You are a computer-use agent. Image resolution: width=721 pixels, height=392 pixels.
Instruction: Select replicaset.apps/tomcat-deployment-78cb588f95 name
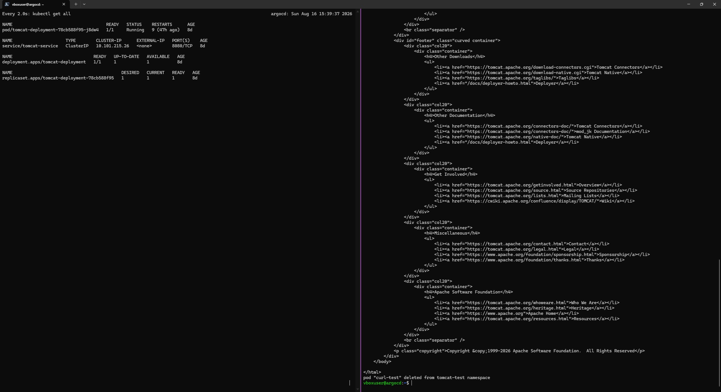click(58, 78)
